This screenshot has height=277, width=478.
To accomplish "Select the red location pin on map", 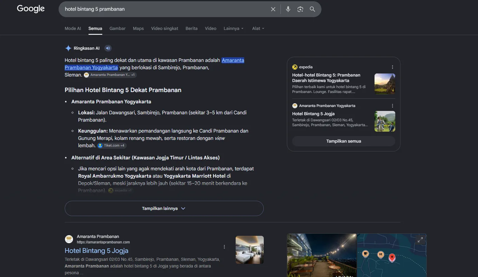I will (x=392, y=258).
